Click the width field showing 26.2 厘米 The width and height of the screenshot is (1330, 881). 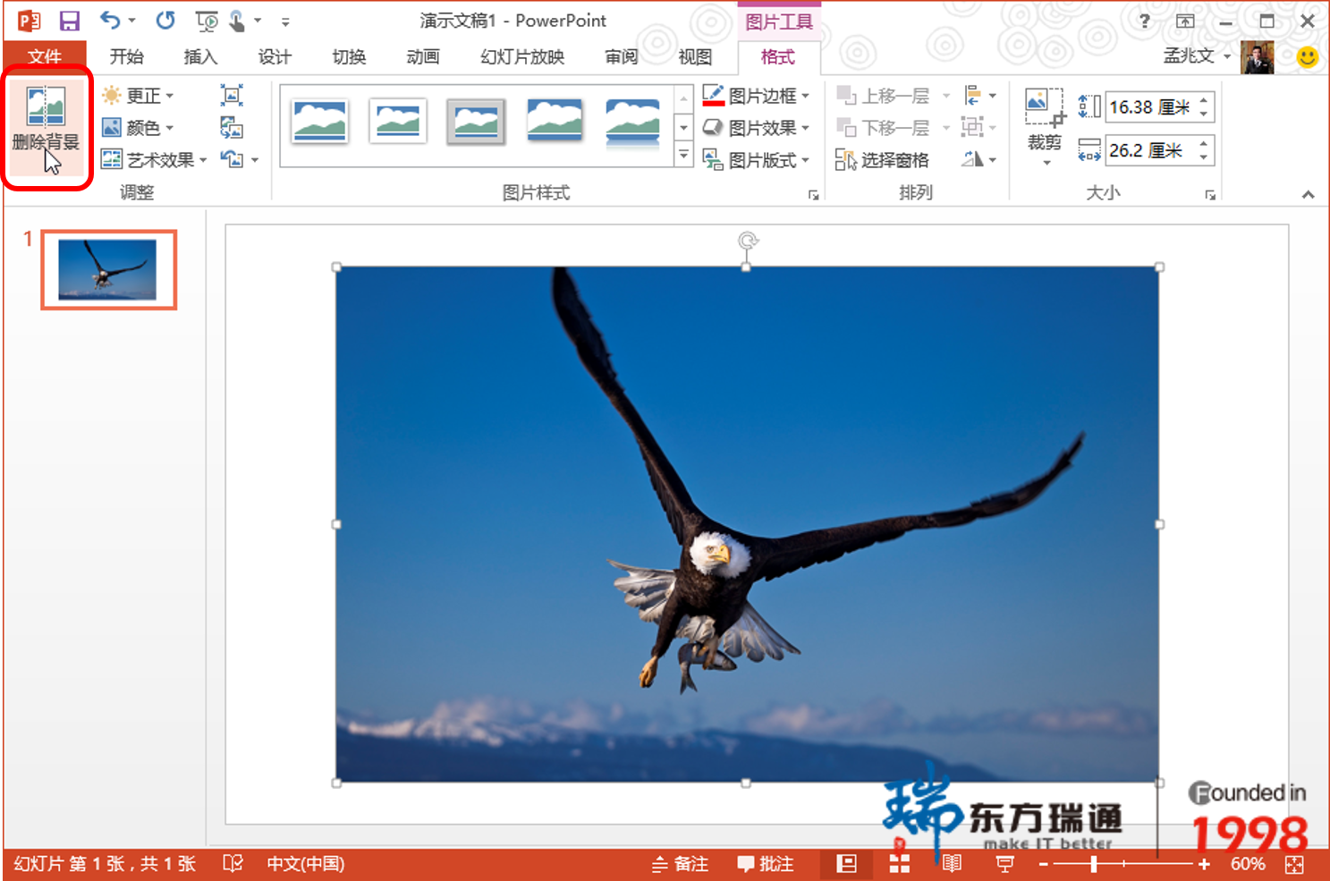(x=1151, y=150)
